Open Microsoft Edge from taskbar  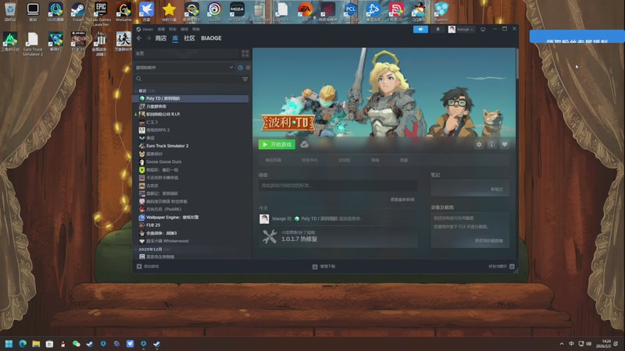click(x=23, y=344)
